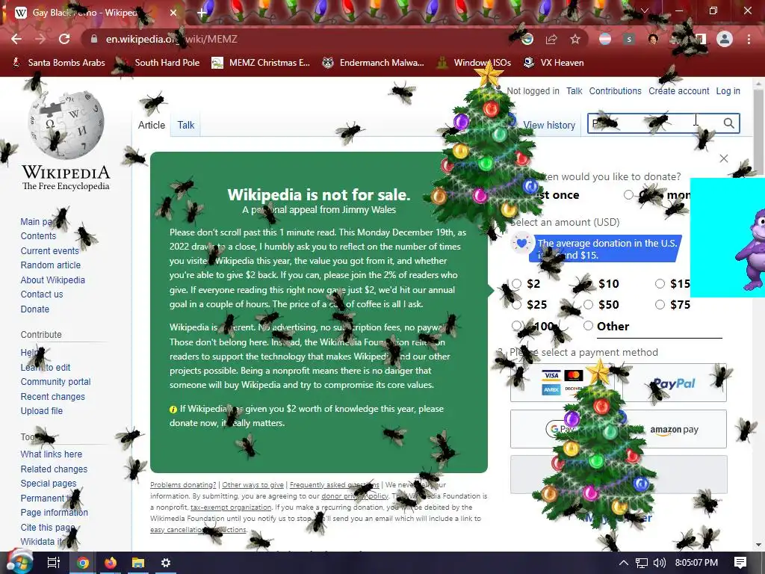The image size is (765, 574).
Task: Select the $15 donation amount
Action: pos(660,283)
